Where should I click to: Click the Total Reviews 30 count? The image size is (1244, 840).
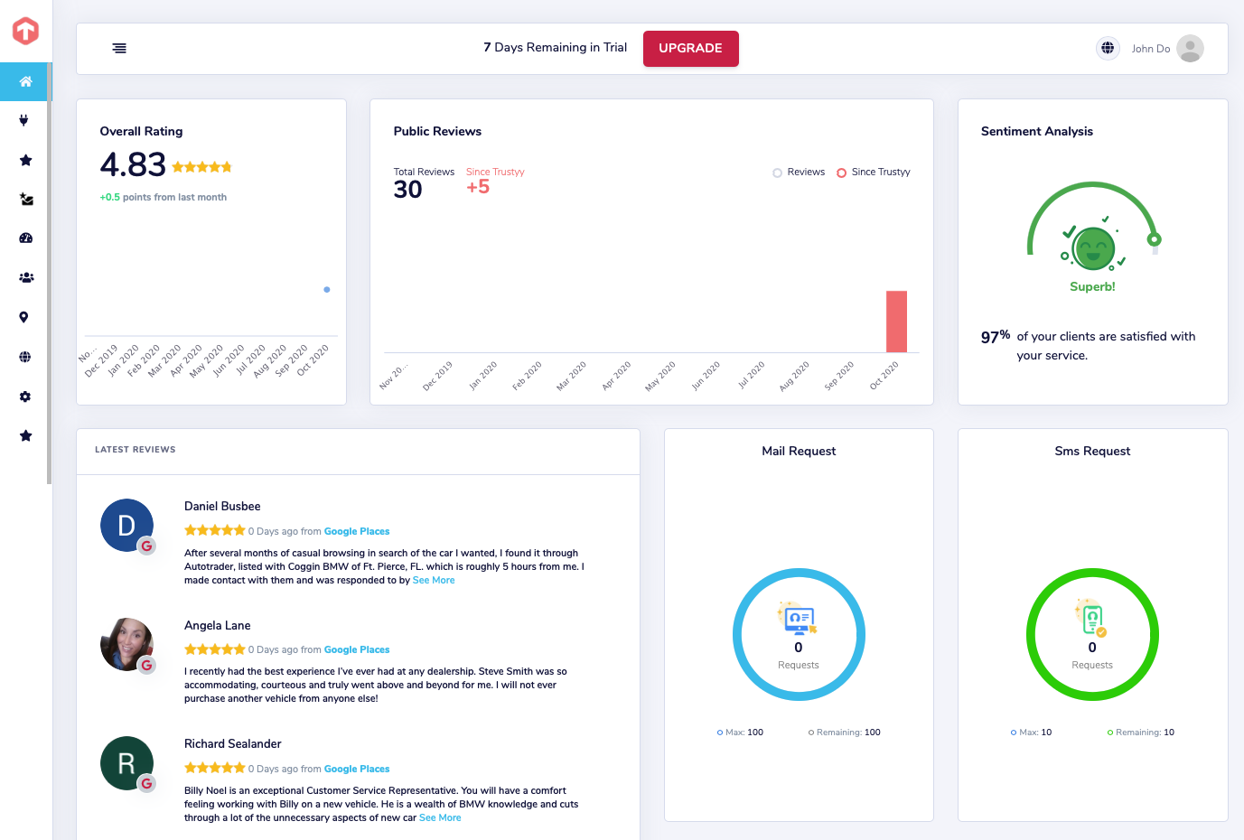click(408, 190)
